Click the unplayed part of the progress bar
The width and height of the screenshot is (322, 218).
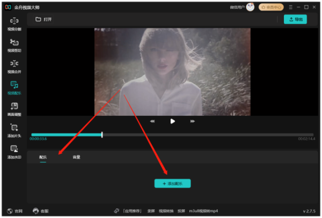coord(208,134)
